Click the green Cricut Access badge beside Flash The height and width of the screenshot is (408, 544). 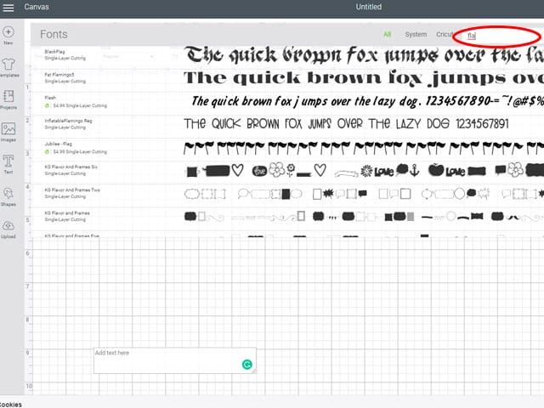[x=48, y=105]
